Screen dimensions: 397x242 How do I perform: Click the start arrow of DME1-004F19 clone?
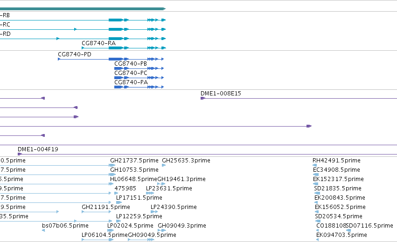(x=20, y=154)
